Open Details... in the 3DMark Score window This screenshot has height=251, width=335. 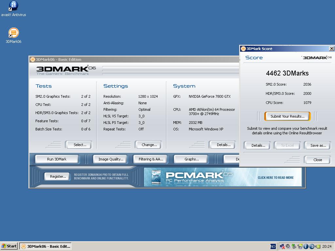(x=257, y=145)
